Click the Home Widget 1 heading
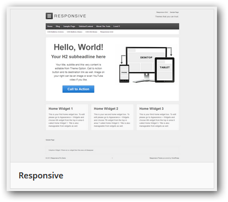 pos(60,109)
